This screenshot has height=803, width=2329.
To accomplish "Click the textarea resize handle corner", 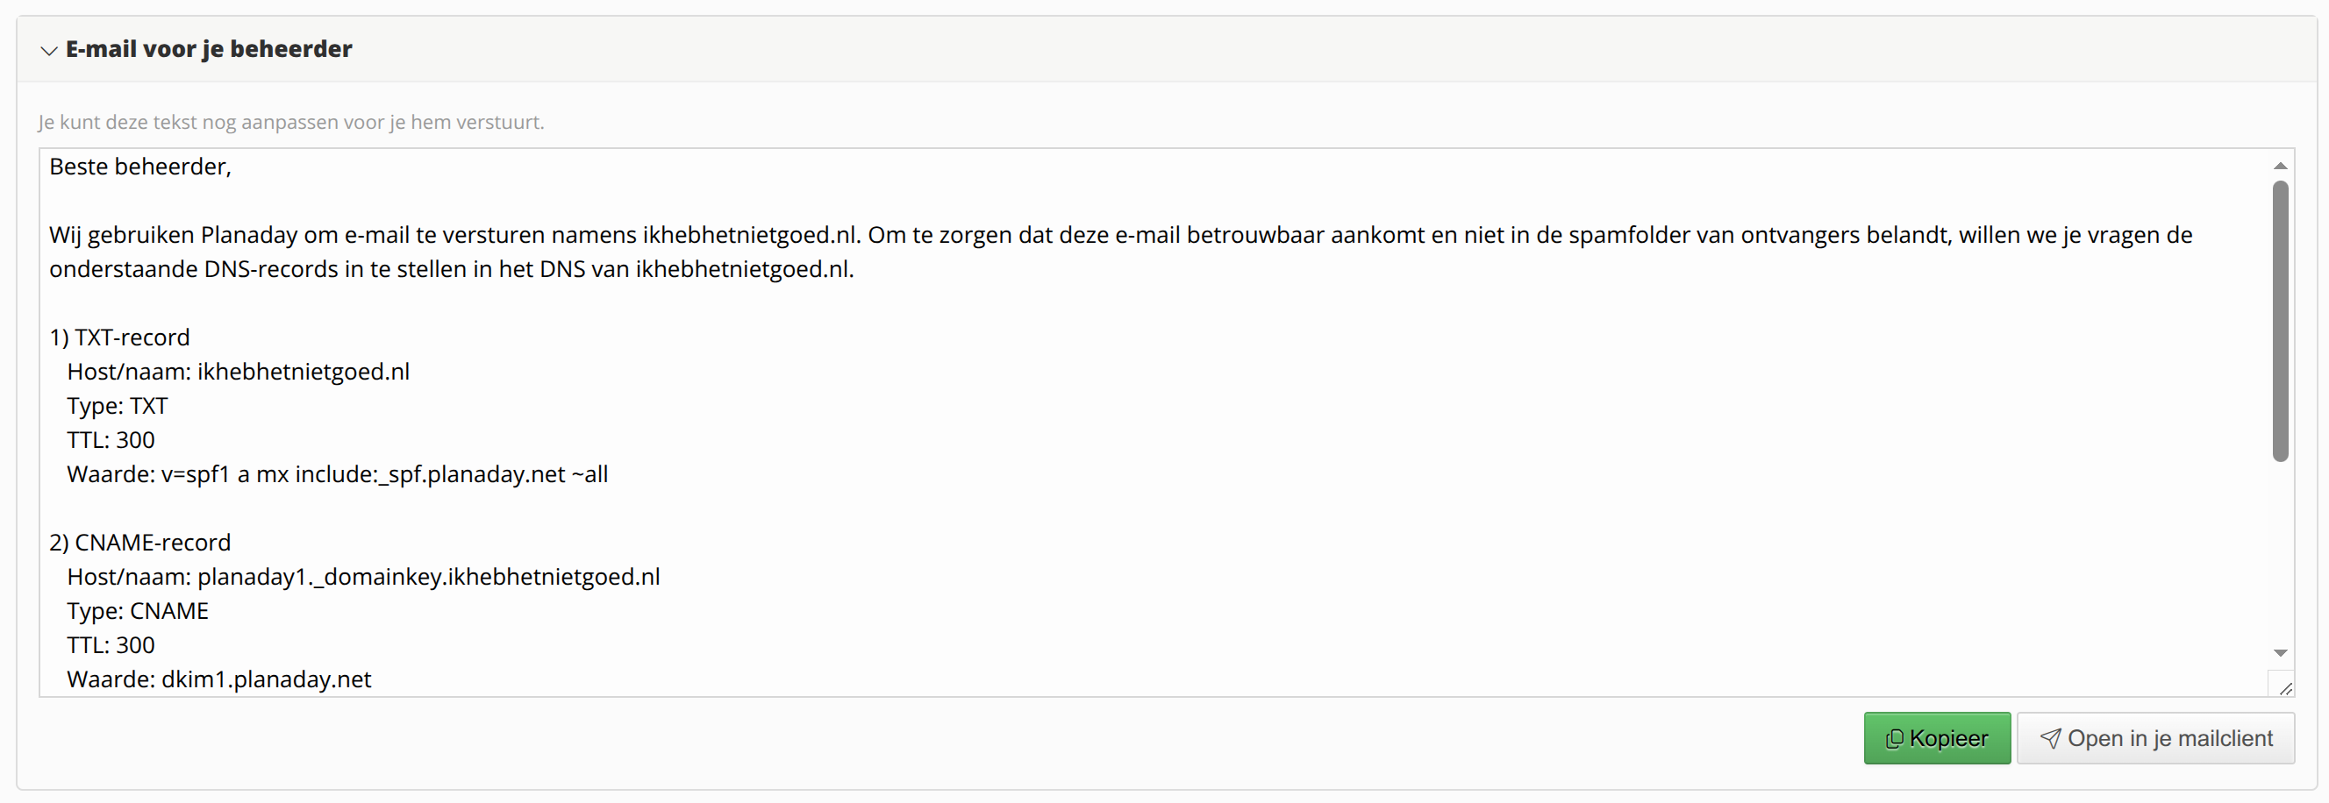I will click(x=2283, y=687).
